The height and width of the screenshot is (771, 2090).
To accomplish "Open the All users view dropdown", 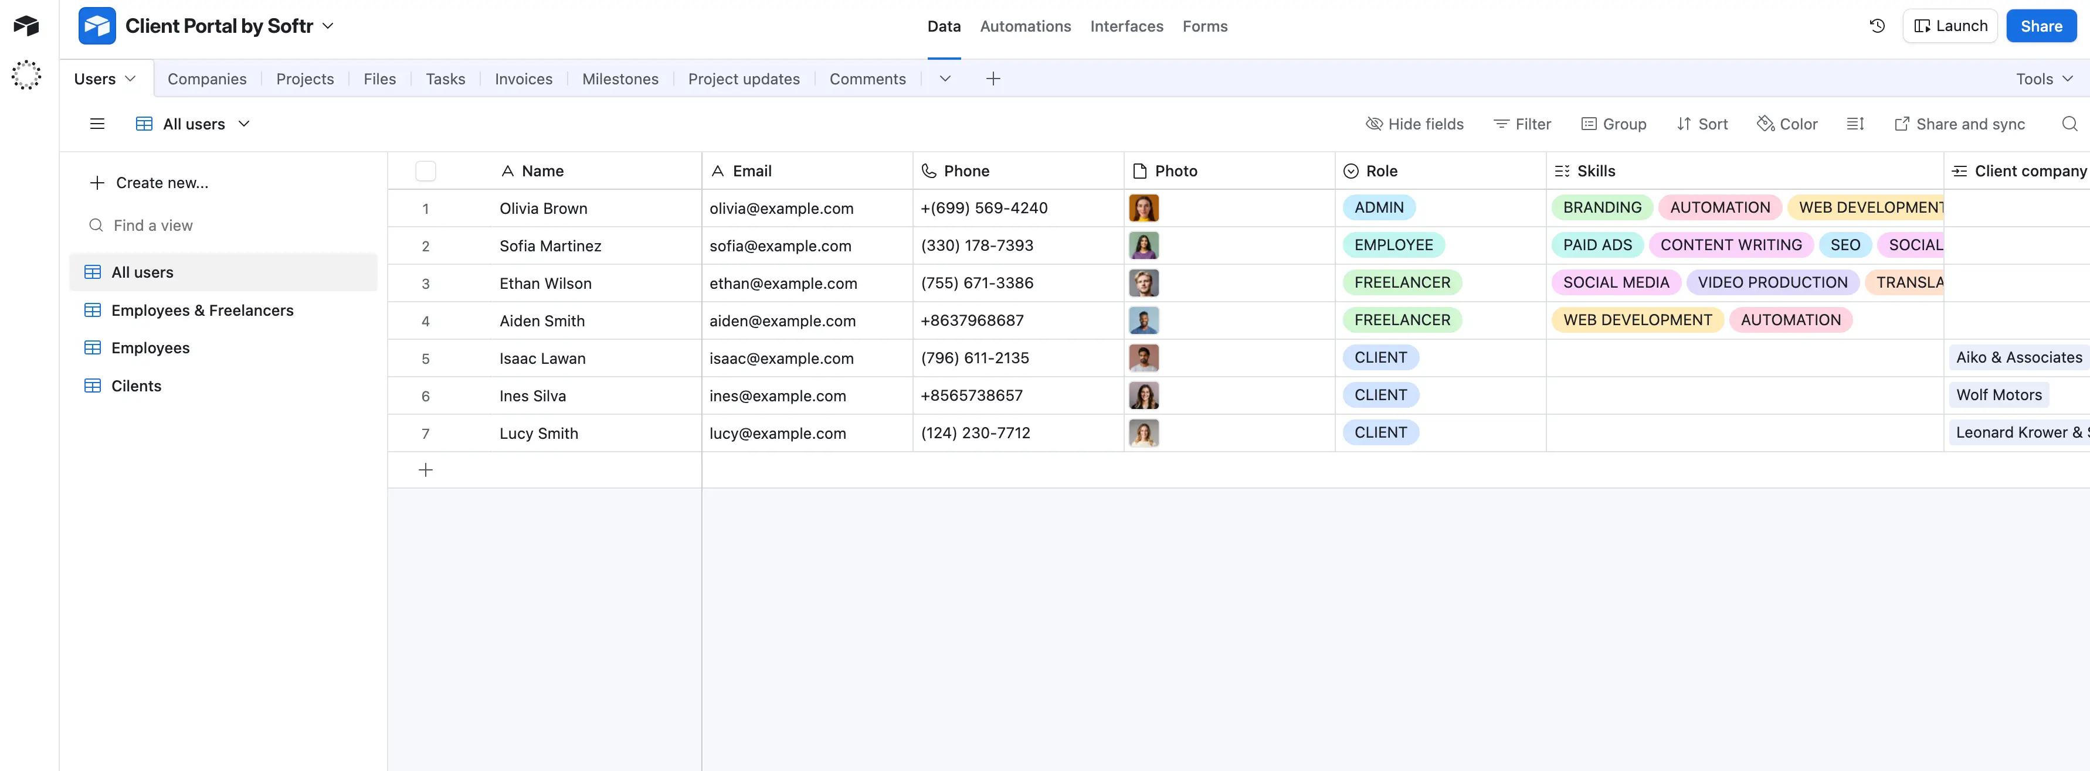I will point(243,123).
